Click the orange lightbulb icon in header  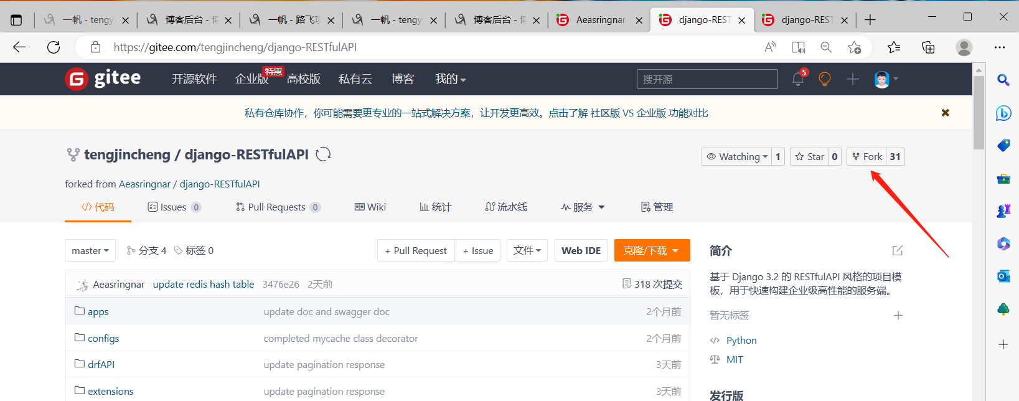coord(825,79)
